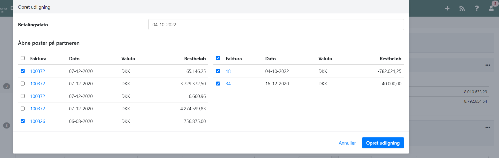Toggle select-all checkbox in left table header
This screenshot has height=158, width=499.
[x=23, y=58]
